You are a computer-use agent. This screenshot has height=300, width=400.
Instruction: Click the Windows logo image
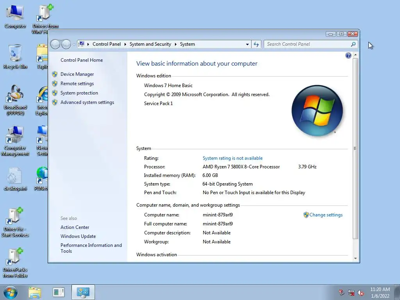click(317, 111)
